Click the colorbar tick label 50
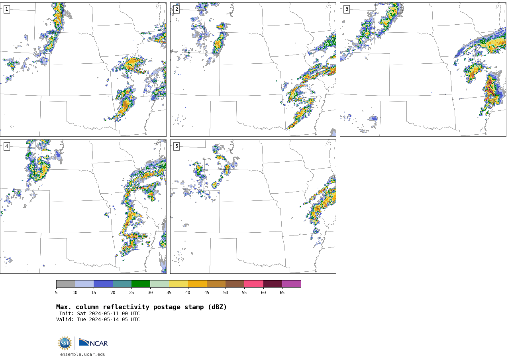 pos(226,293)
